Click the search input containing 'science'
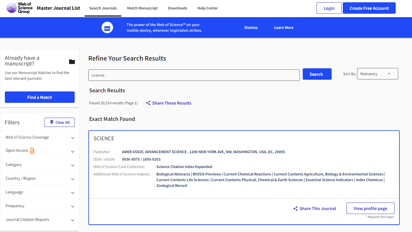The width and height of the screenshot is (412, 232). (x=194, y=75)
